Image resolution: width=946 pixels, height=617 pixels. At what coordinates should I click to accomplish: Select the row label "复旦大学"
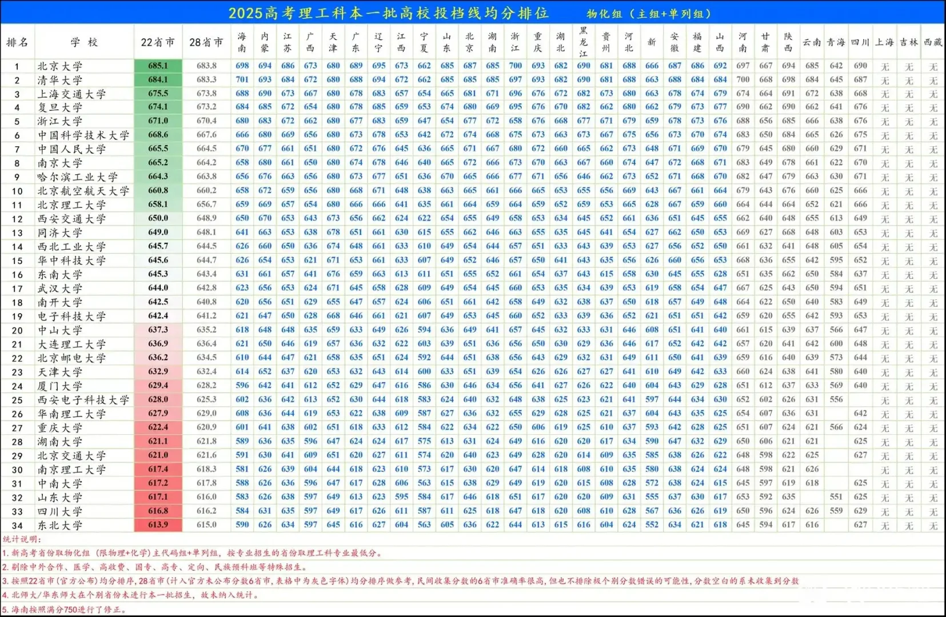(60, 107)
